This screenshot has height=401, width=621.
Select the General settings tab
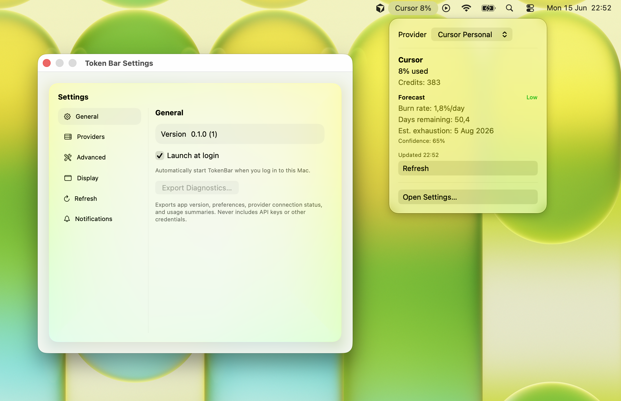[100, 116]
